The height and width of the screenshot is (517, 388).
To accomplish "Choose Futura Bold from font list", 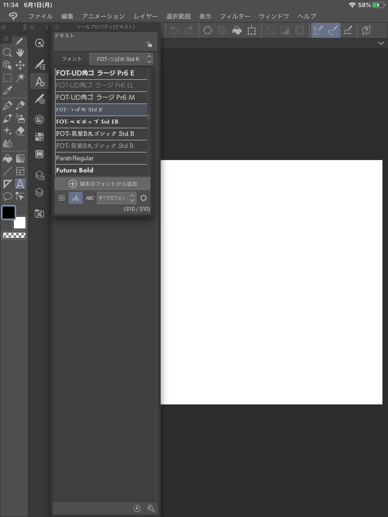I will [101, 170].
